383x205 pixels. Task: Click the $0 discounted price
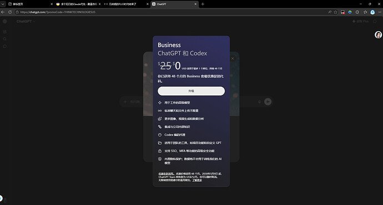[177, 66]
